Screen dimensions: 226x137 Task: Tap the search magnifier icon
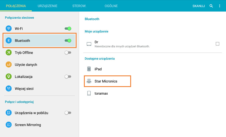[211, 6]
